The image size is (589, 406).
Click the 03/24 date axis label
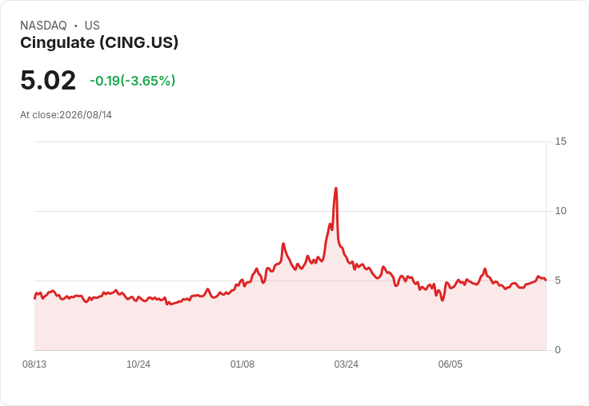[346, 364]
